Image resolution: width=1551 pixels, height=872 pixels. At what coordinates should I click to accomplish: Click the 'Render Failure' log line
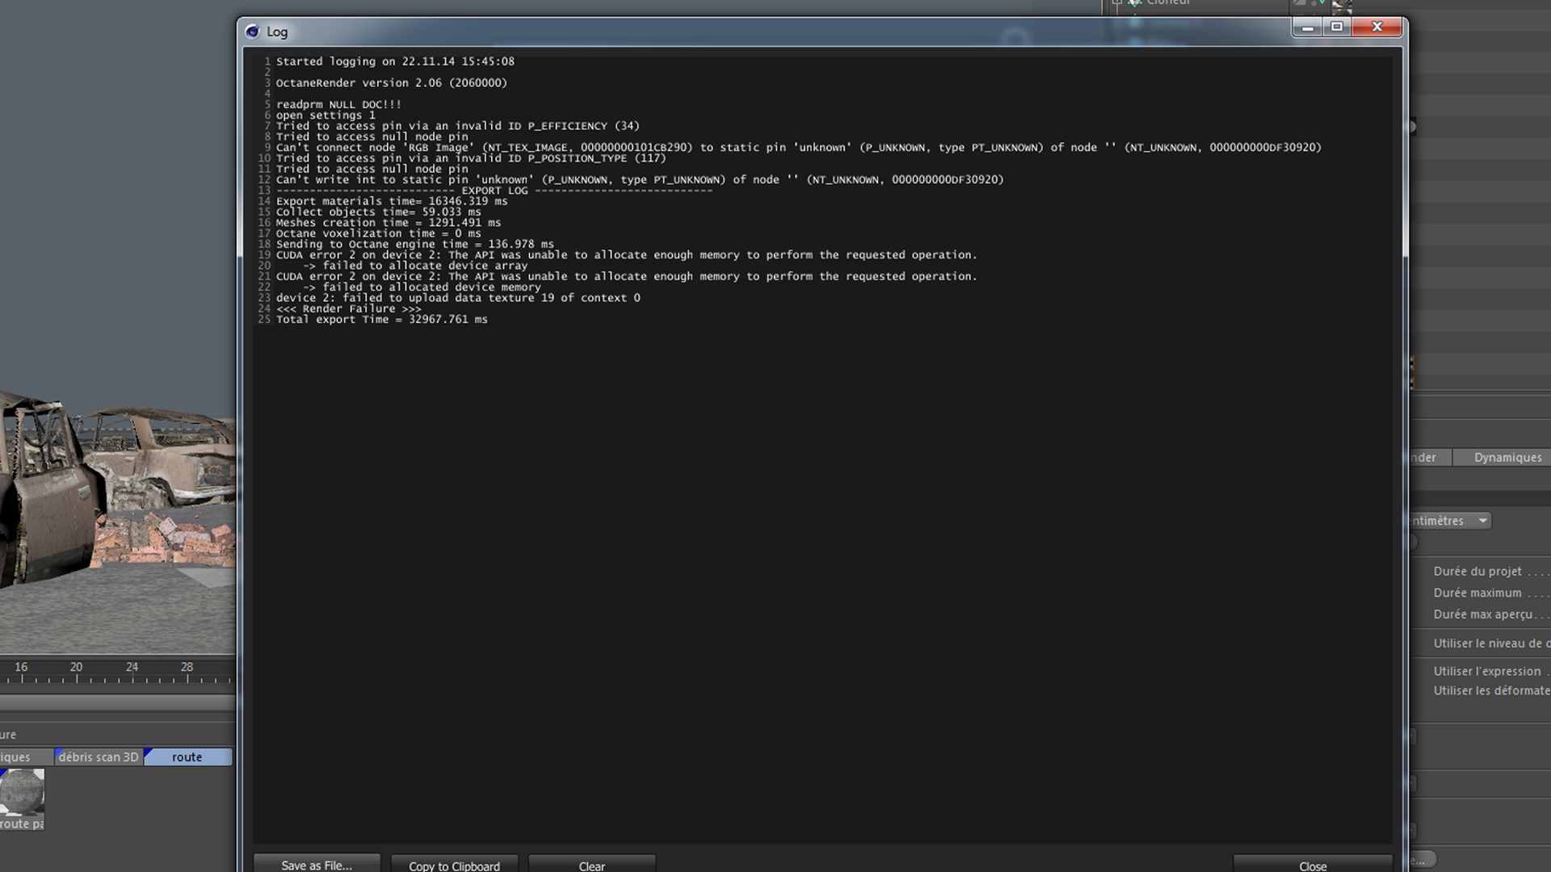pyautogui.click(x=348, y=308)
